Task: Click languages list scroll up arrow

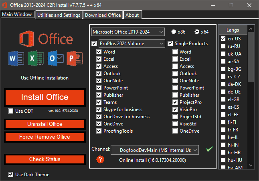Action: [251, 29]
